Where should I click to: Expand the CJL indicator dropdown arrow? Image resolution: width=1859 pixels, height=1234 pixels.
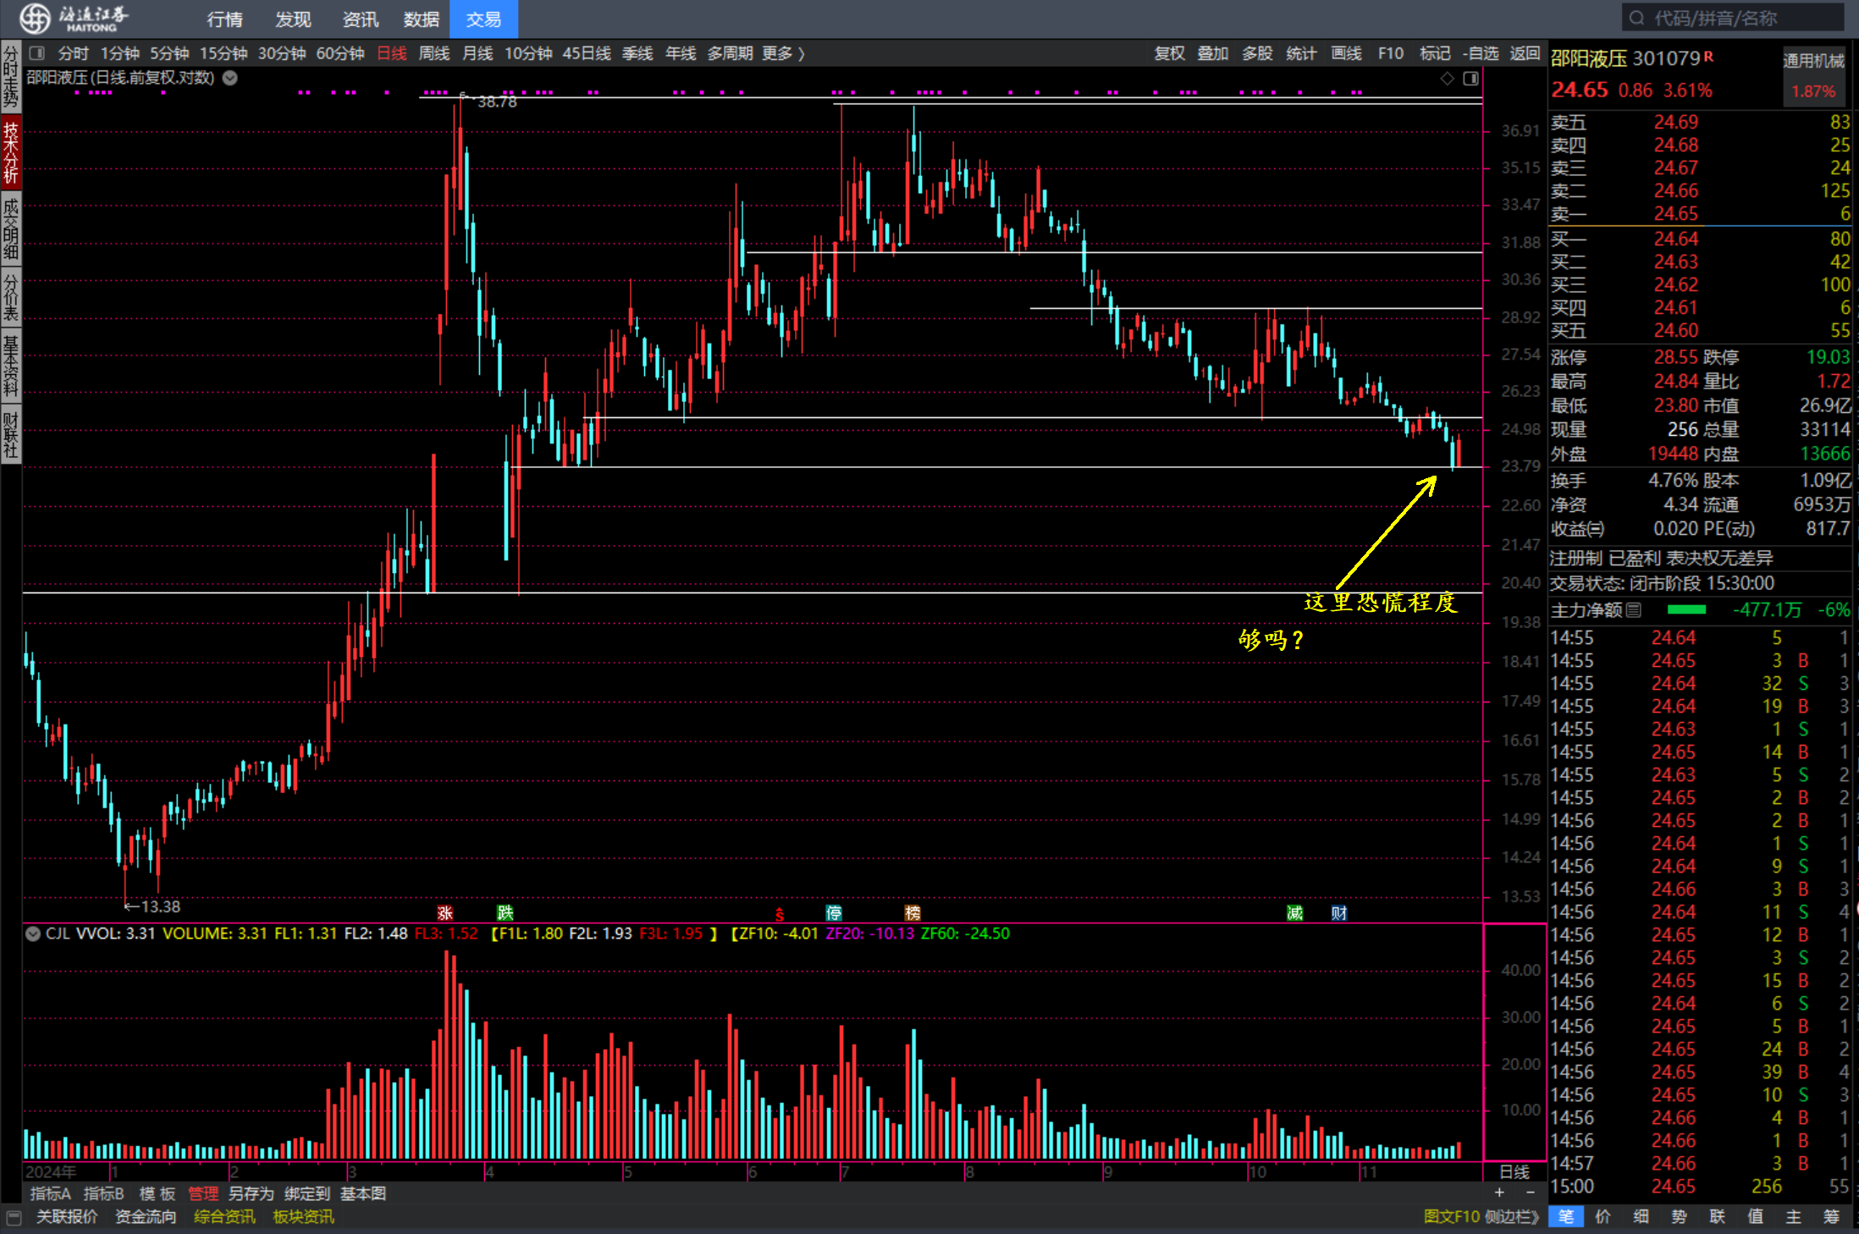[33, 934]
